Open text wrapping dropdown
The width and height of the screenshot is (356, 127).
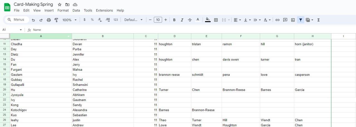coord(257,20)
